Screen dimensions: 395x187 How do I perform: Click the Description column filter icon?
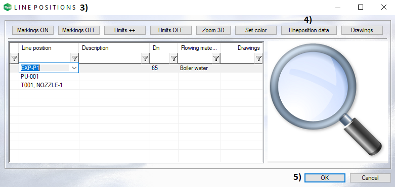click(145, 58)
